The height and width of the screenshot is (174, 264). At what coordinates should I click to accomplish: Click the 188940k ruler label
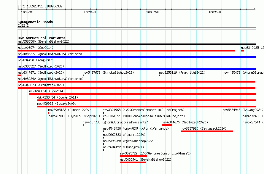click(x=90, y=12)
